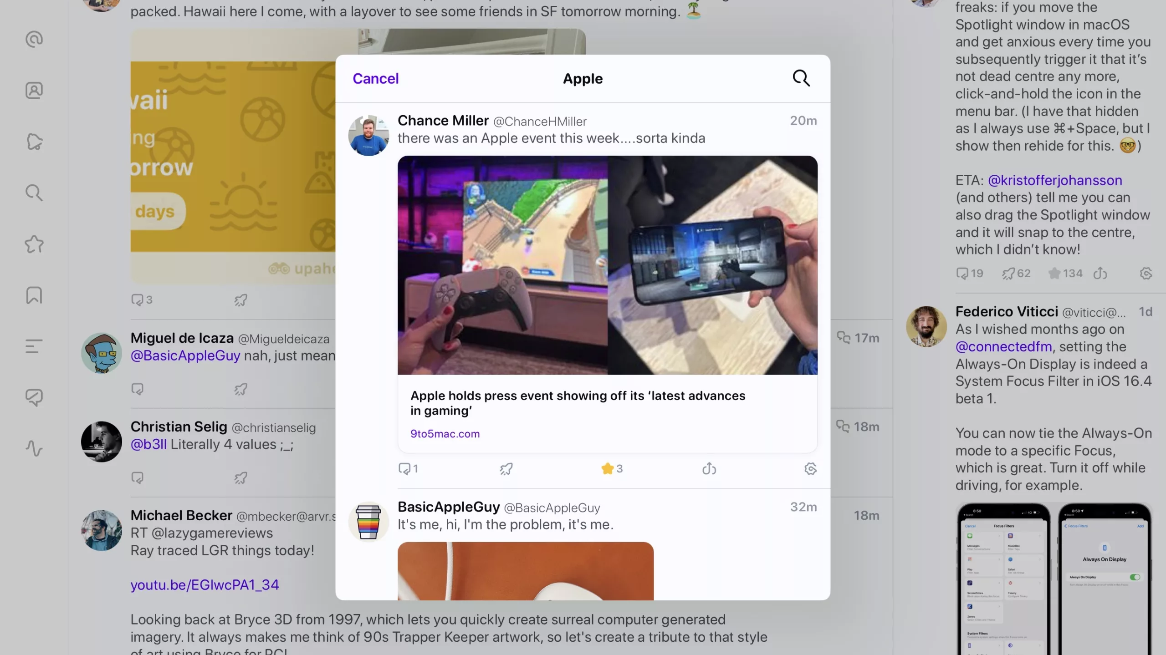The height and width of the screenshot is (655, 1166).
Task: Open Michael Becker's avatar
Action: tap(102, 531)
